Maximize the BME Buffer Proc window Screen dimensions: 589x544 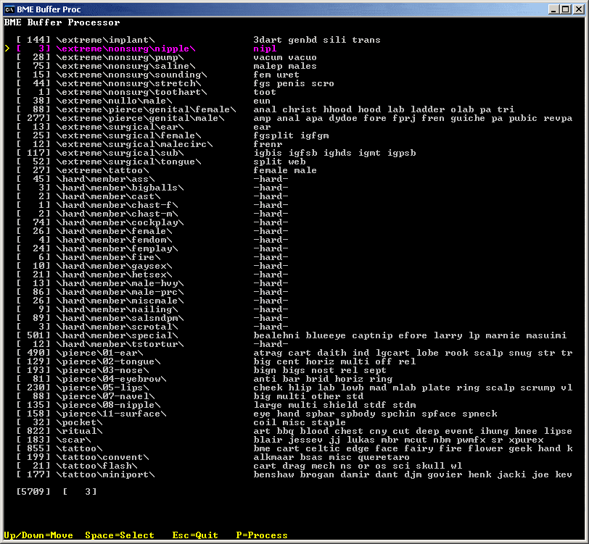(566, 9)
